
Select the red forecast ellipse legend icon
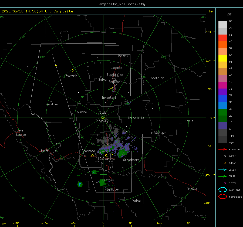222,196
